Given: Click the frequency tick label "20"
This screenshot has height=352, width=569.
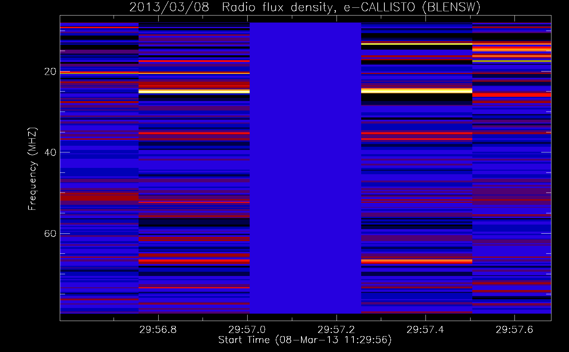Looking at the screenshot, I should coord(50,71).
